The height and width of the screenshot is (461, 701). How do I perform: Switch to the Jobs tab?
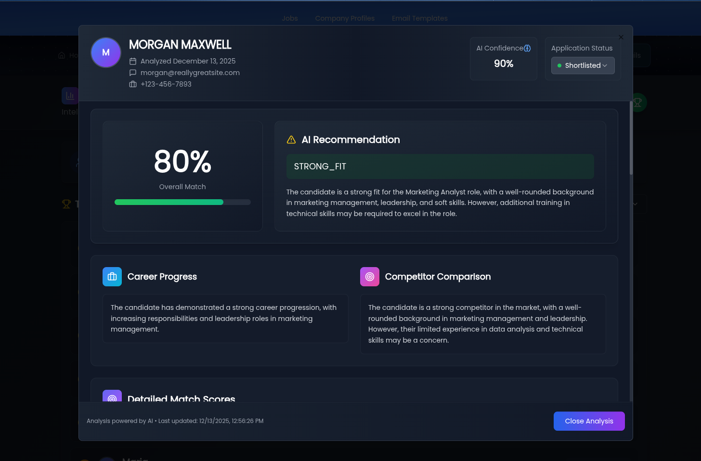290,18
